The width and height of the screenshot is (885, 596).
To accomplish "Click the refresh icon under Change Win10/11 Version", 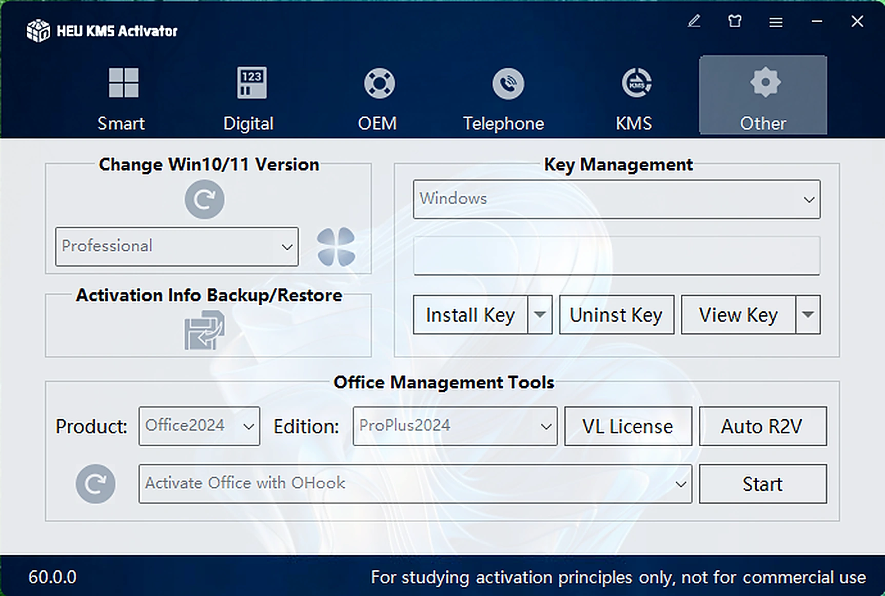I will (x=204, y=199).
